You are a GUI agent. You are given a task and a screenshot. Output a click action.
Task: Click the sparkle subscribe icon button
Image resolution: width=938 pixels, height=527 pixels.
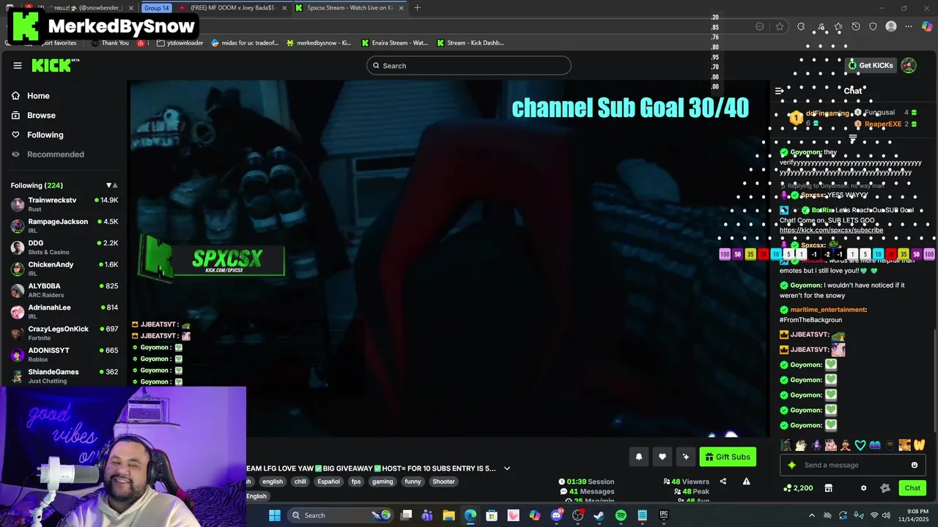(686, 457)
